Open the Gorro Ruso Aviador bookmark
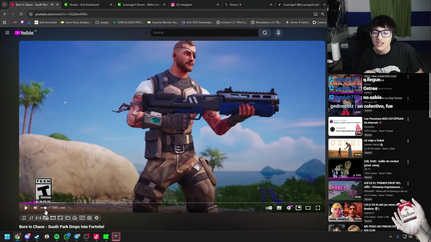 tap(76, 23)
